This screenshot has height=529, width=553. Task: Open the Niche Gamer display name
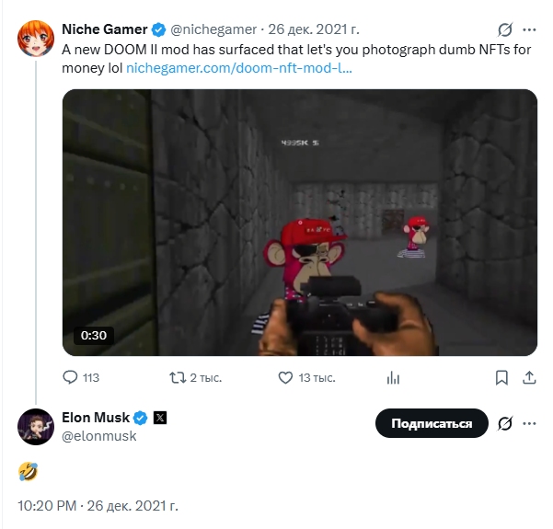click(104, 29)
